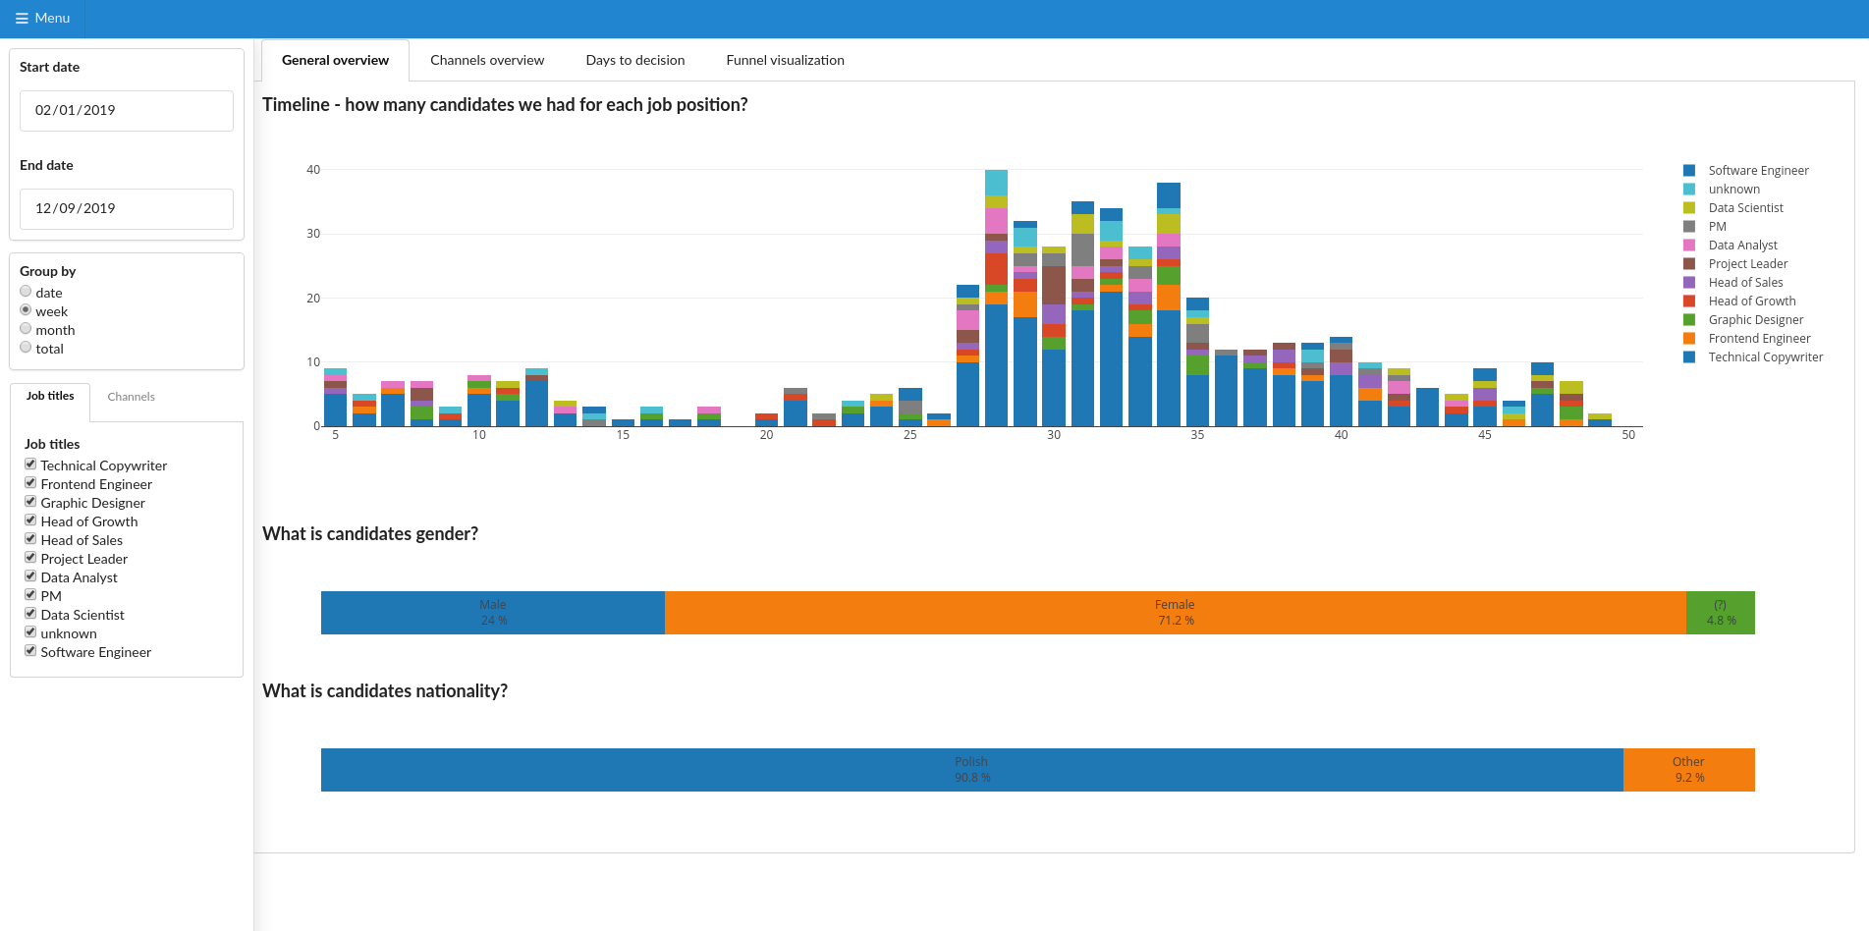Switch to Channels overview tab
Viewport: 1869px width, 931px height.
[487, 61]
